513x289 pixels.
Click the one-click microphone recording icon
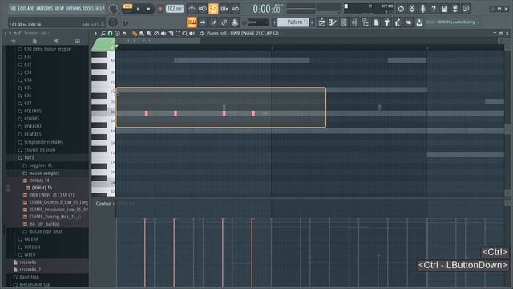click(x=422, y=9)
